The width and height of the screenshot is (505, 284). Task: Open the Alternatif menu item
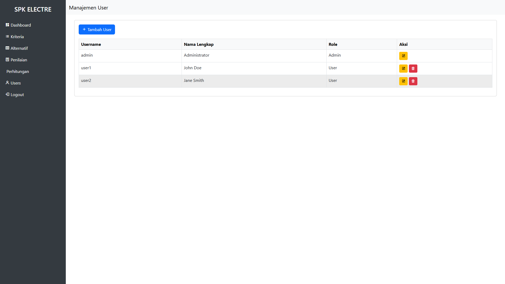coord(33,48)
